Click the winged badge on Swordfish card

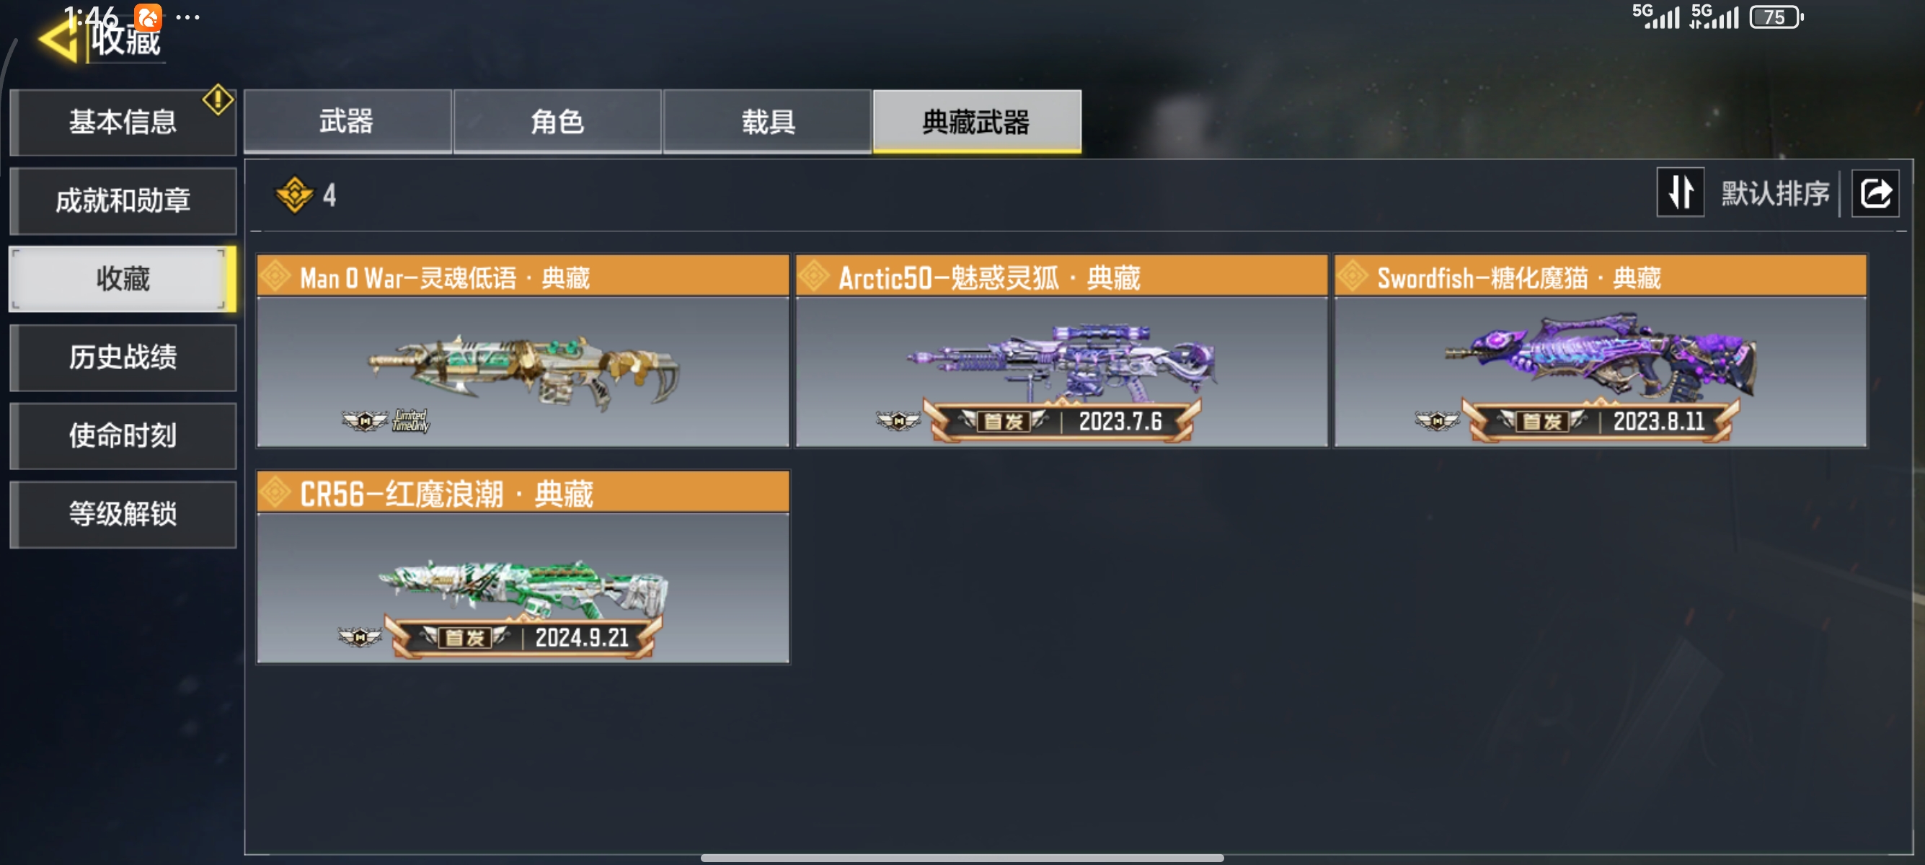[1436, 420]
